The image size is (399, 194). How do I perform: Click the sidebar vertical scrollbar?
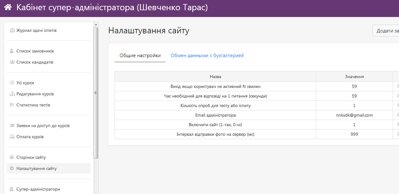click(x=96, y=93)
